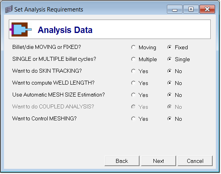Image resolution: width=221 pixels, height=174 pixels.
Task: Close the dialog with red X
Action: point(207,9)
